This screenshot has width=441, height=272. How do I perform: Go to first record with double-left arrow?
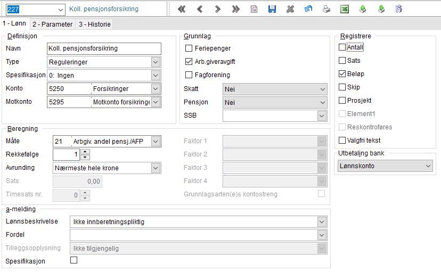(182, 9)
